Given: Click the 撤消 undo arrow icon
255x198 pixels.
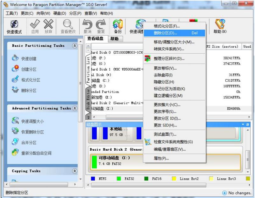Looking at the screenshot, I should (x=88, y=24).
